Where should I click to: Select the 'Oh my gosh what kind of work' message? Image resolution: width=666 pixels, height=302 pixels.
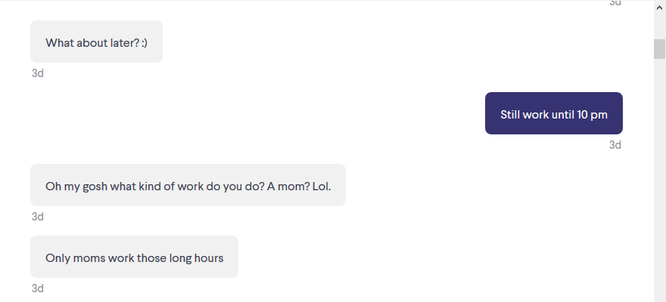(x=188, y=185)
